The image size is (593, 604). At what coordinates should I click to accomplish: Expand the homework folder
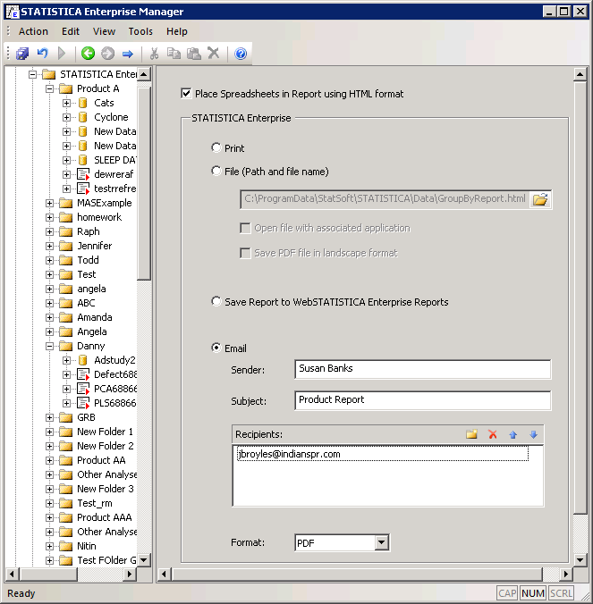coord(49,218)
